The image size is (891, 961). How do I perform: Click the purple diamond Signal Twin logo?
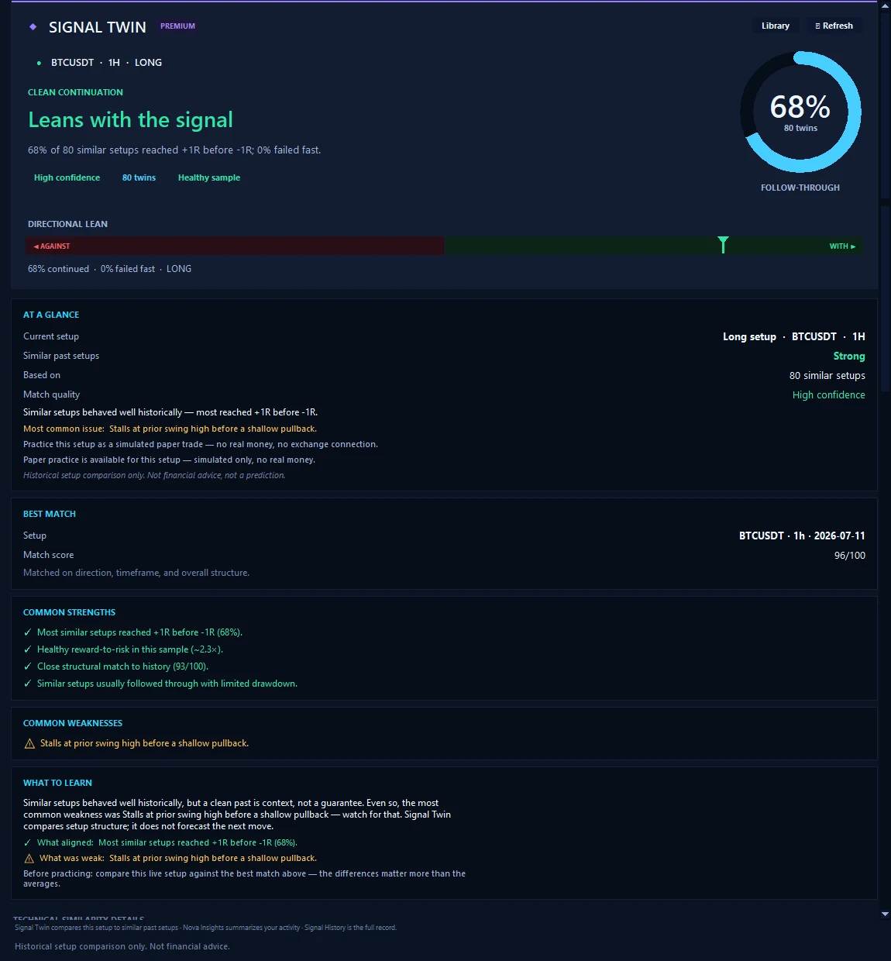pos(33,26)
